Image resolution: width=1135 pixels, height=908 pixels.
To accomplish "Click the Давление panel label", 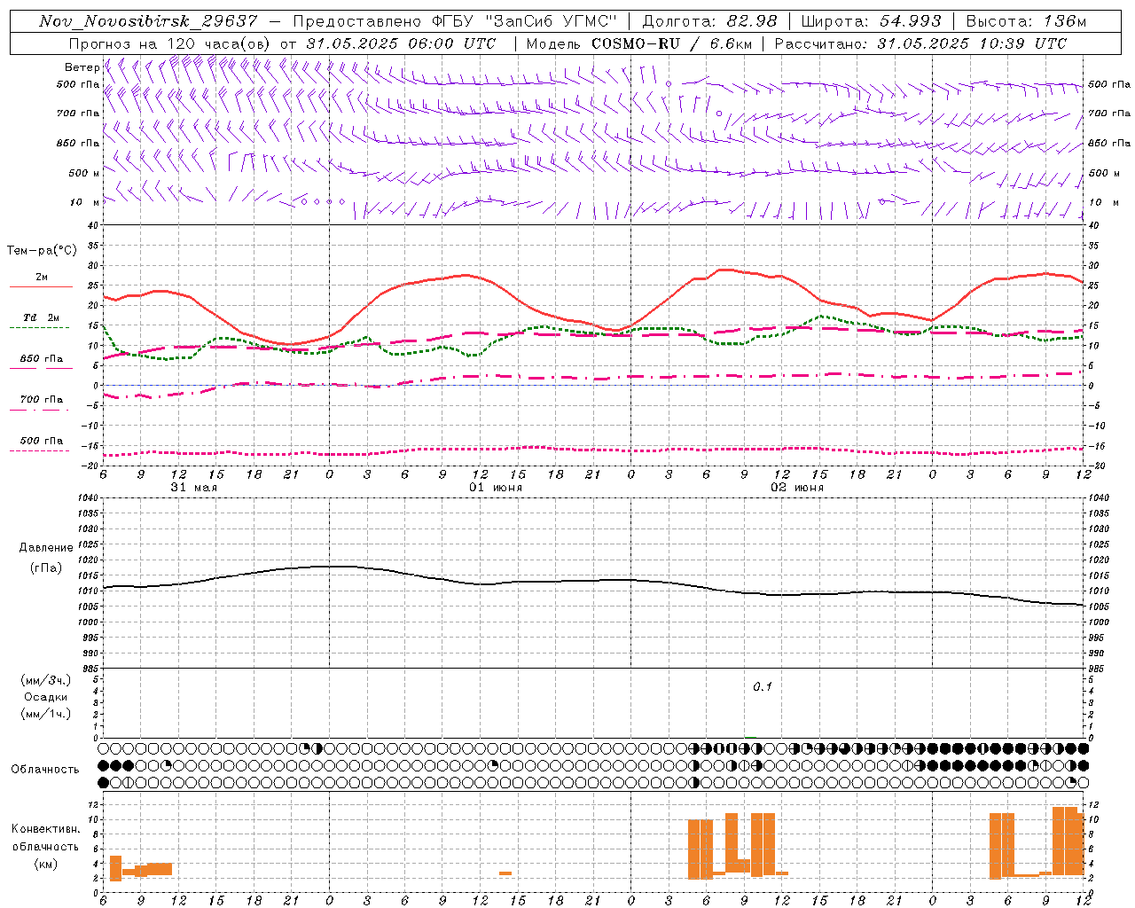I will tap(46, 548).
